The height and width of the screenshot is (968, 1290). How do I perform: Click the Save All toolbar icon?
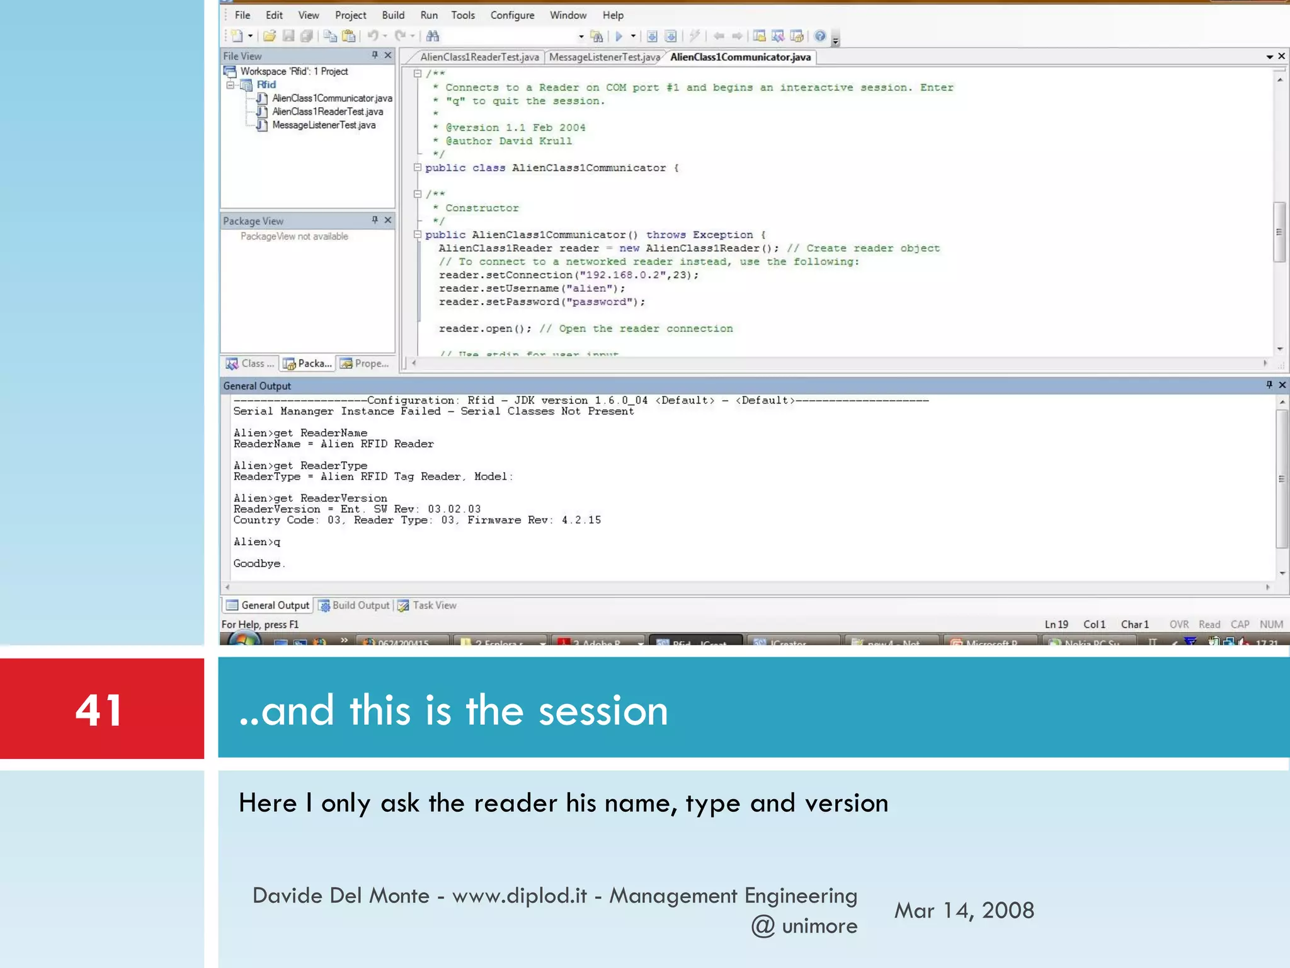[307, 36]
